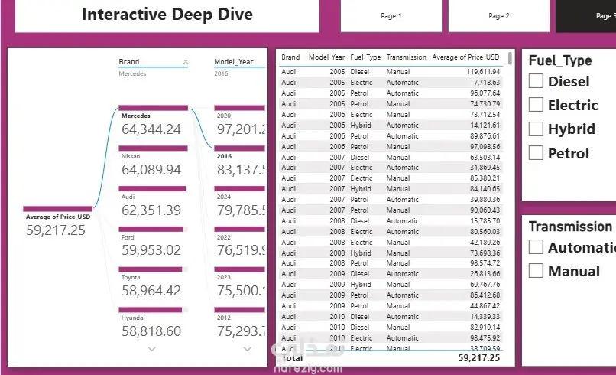Click the 98,574.72 table value
The width and height of the screenshot is (616, 375).
click(x=485, y=262)
